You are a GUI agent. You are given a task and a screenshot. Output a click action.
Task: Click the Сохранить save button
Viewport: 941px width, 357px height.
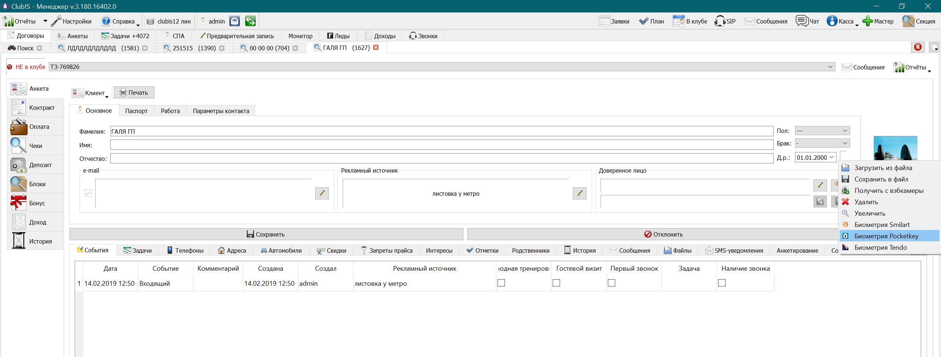[266, 234]
